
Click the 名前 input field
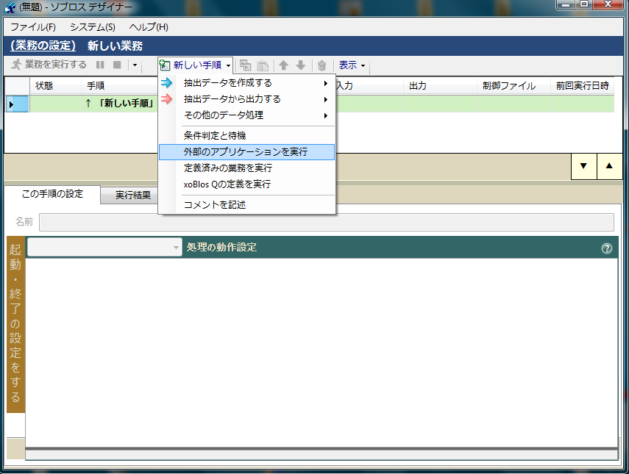pyautogui.click(x=326, y=222)
